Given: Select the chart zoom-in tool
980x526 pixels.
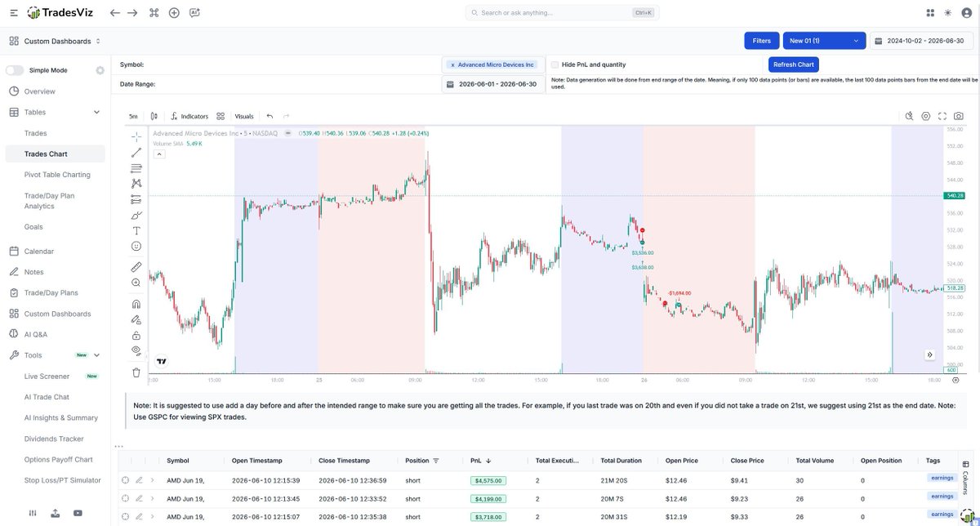Looking at the screenshot, I should pos(136,283).
